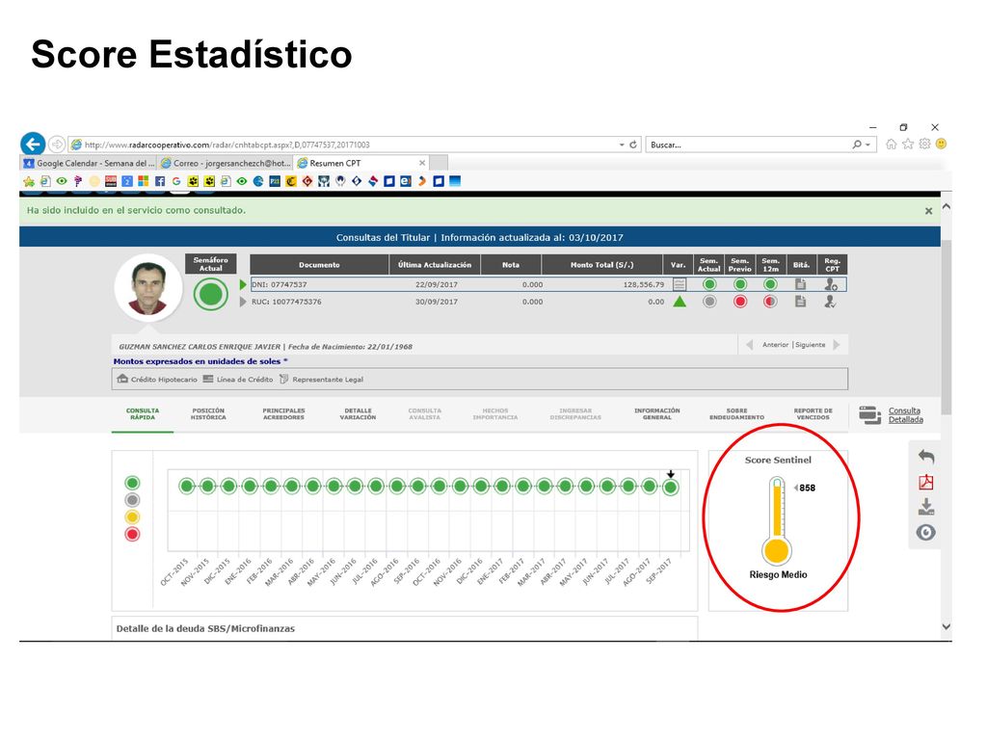Image resolution: width=987 pixels, height=740 pixels.
Task: Click the download icon in side toolbar
Action: [x=926, y=507]
